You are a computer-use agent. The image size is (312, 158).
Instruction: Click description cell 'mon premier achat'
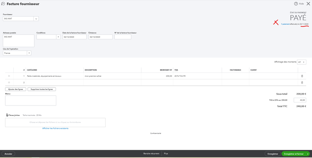click(113, 76)
